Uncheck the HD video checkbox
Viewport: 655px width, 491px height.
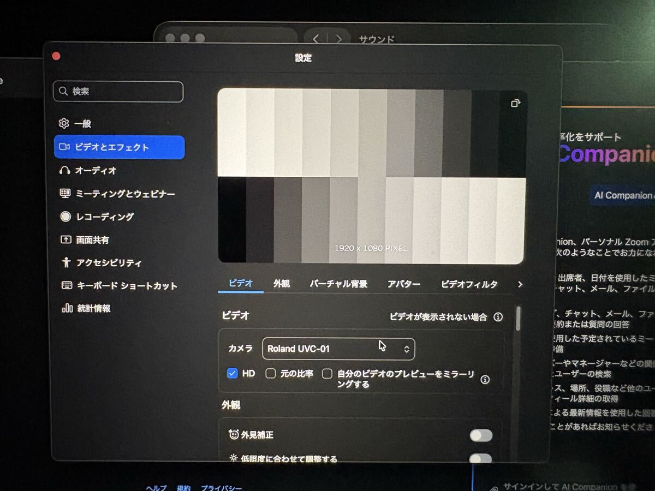(x=232, y=373)
